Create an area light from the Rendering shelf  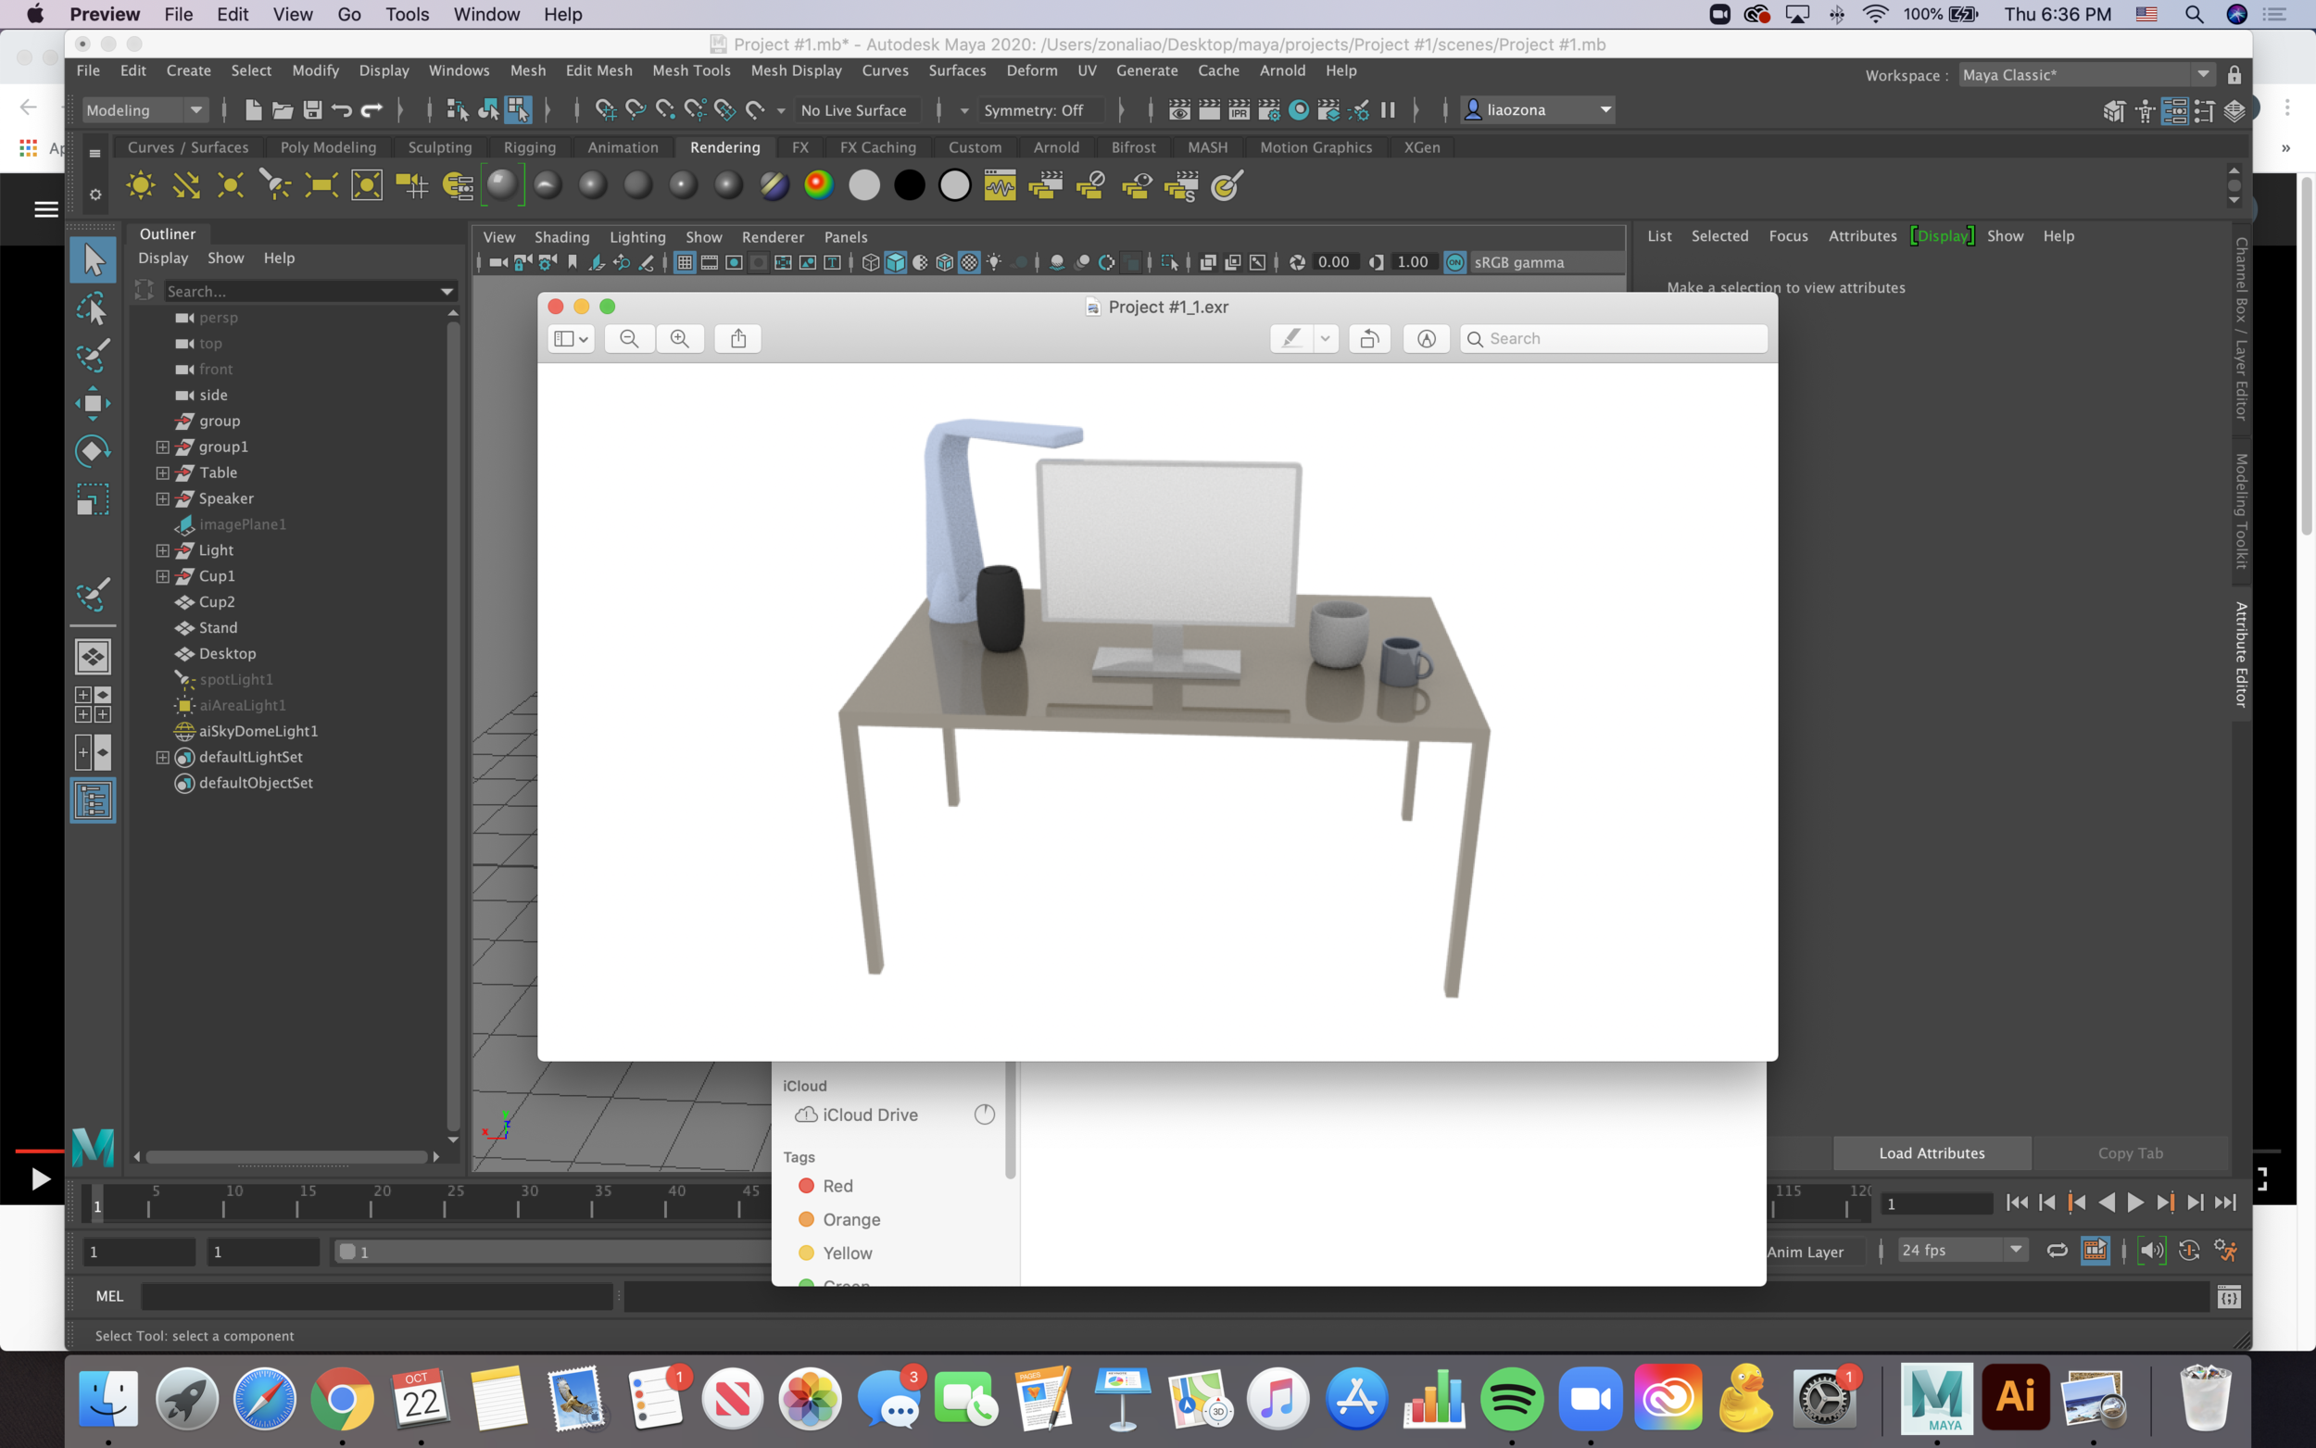coord(321,185)
